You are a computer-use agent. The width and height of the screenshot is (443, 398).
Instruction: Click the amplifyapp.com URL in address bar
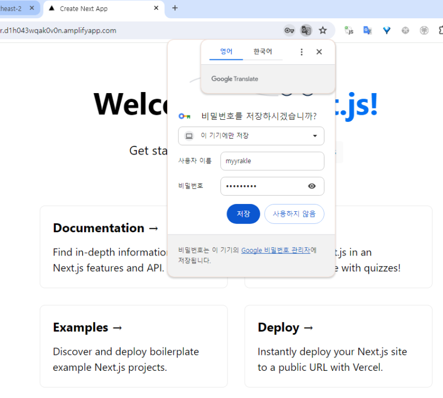tap(58, 30)
